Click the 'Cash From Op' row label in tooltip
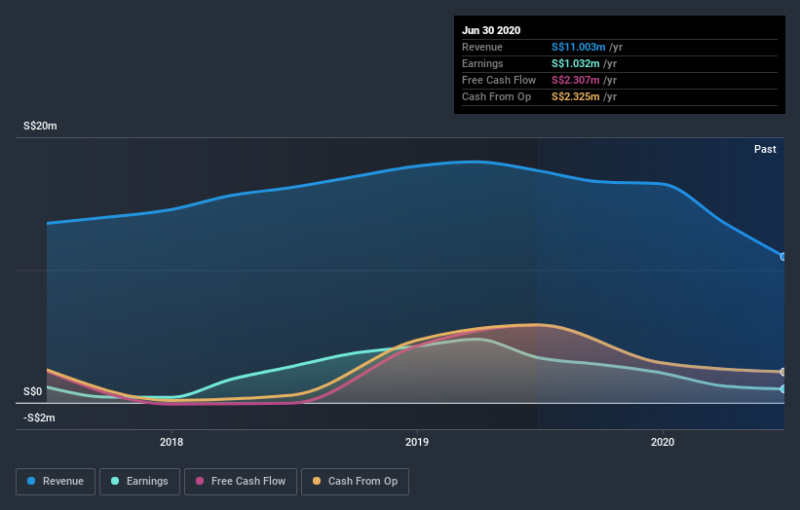This screenshot has height=510, width=800. pos(496,96)
